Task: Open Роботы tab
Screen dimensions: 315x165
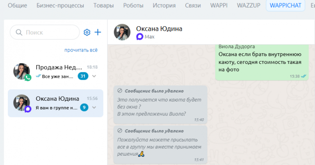Action: click(x=133, y=5)
